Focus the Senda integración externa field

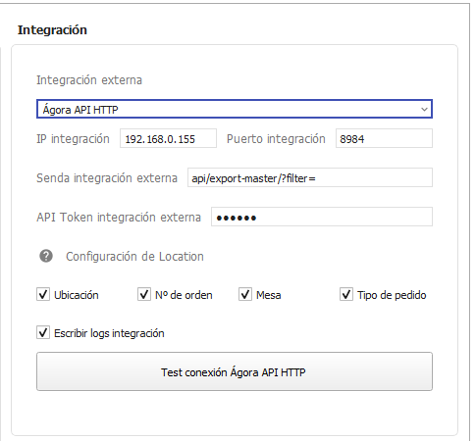[310, 177]
